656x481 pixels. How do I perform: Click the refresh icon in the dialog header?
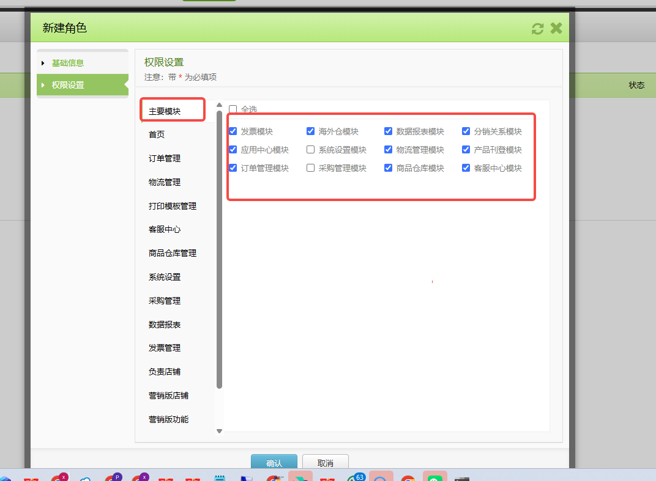[x=537, y=28]
